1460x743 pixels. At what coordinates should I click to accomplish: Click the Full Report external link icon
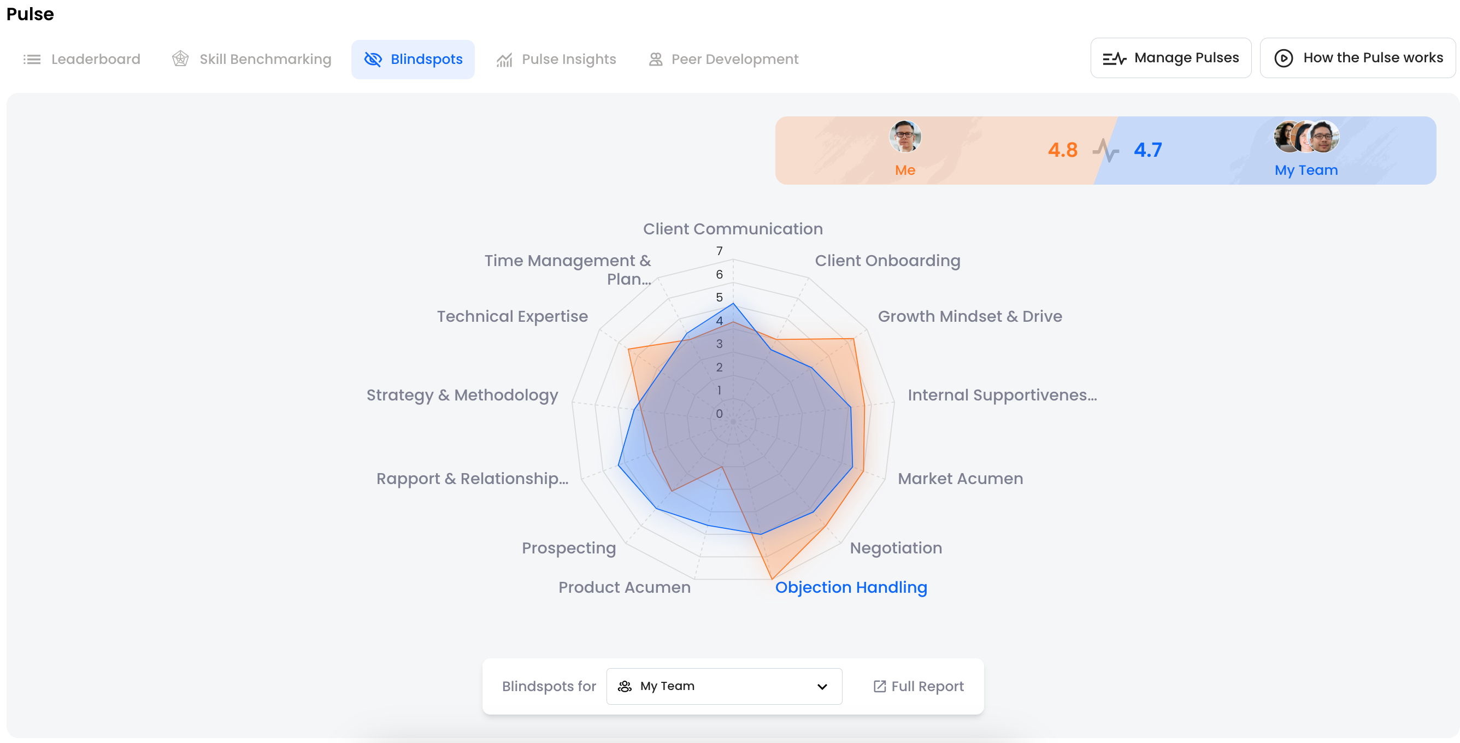click(x=879, y=686)
